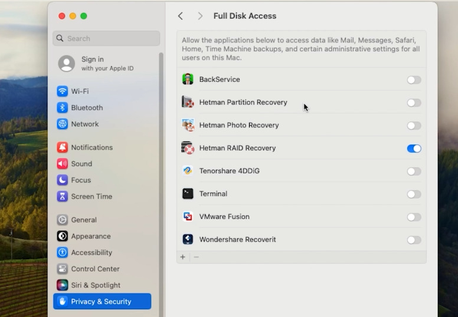This screenshot has height=317, width=458.
Task: Click the Notifications bell icon
Action: pos(62,147)
